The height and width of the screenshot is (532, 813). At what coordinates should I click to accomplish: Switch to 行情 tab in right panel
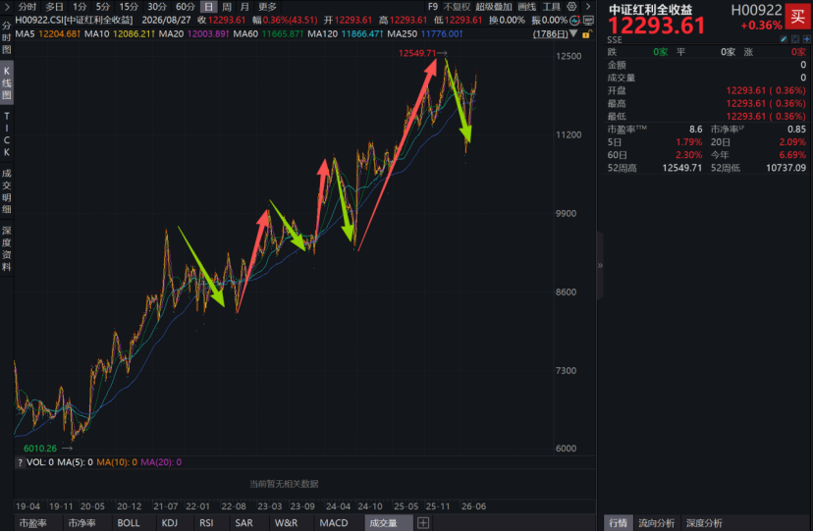tap(618, 522)
